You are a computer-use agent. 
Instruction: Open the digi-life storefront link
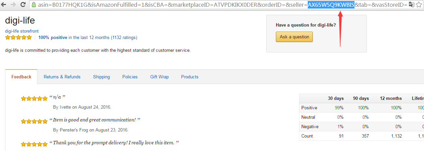22,31
